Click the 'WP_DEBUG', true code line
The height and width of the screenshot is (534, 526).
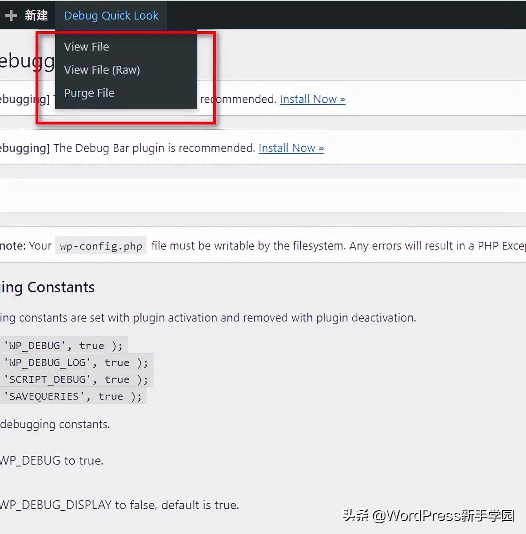(63, 346)
